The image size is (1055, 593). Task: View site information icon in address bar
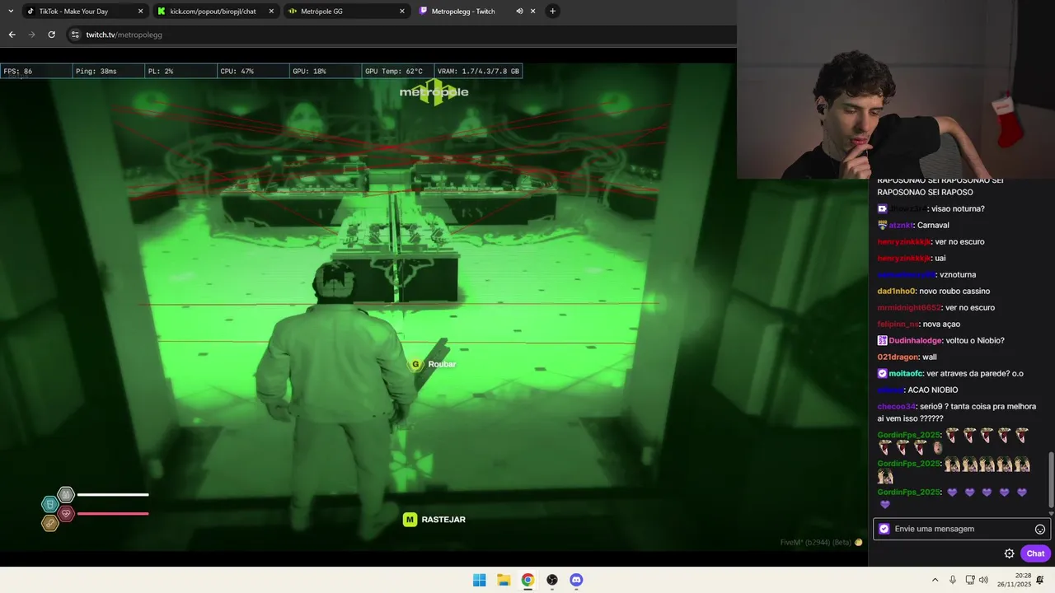coord(75,35)
